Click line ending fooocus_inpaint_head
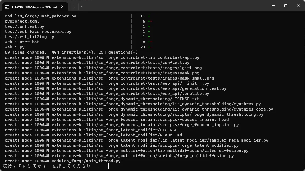This screenshot has height=171, width=305. tap(117, 120)
